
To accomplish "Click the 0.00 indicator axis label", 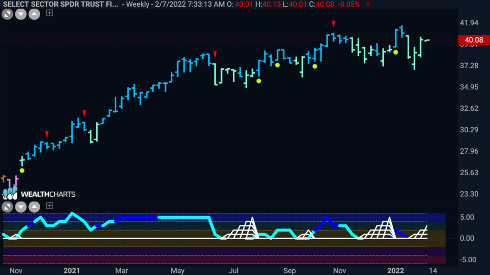I will click(467, 238).
